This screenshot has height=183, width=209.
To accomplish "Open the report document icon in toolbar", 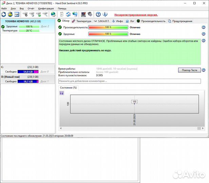I will (61, 14).
